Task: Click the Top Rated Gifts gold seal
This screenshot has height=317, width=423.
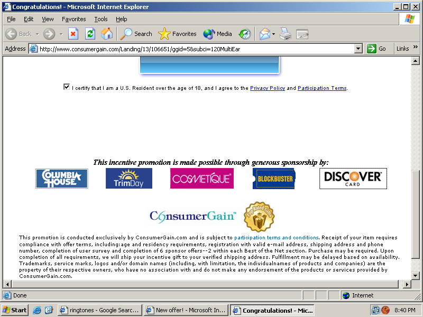Action: 259,217
